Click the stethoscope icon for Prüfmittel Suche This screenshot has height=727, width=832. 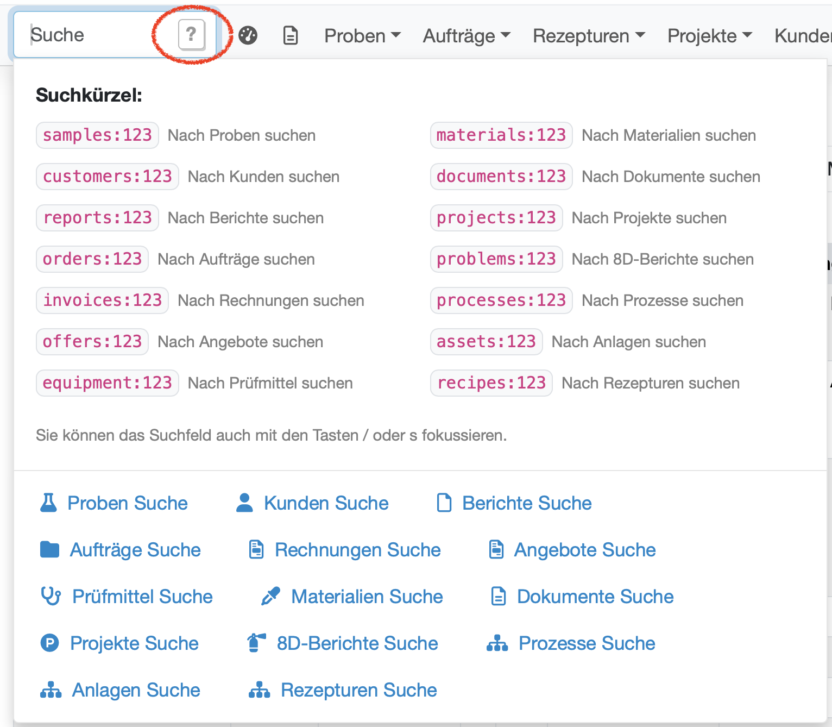click(x=51, y=596)
